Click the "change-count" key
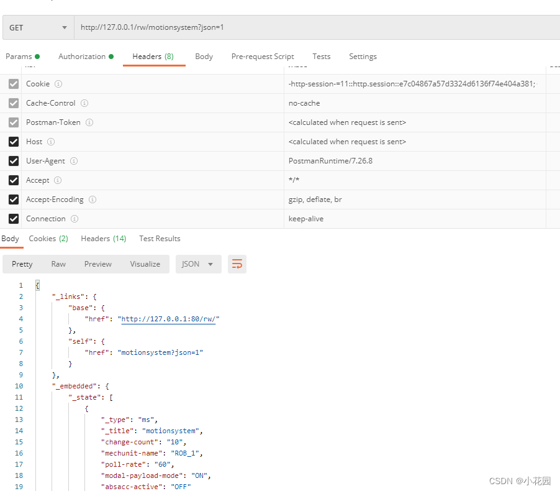This screenshot has height=491, width=560. point(130,442)
